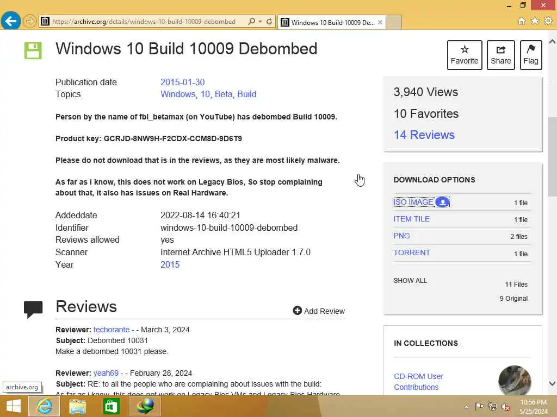
Task: Click SHOW ALL files
Action: pos(410,281)
